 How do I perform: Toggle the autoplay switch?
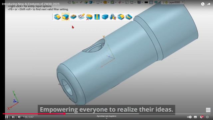click(189, 117)
